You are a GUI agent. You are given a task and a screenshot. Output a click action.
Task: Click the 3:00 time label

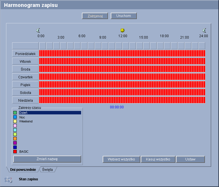[x=61, y=37]
